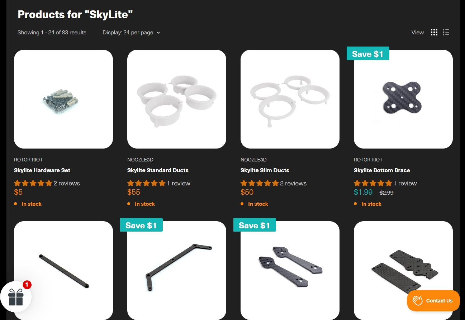The width and height of the screenshot is (465, 320).
Task: Click the red notification badge on gift
Action: click(27, 285)
